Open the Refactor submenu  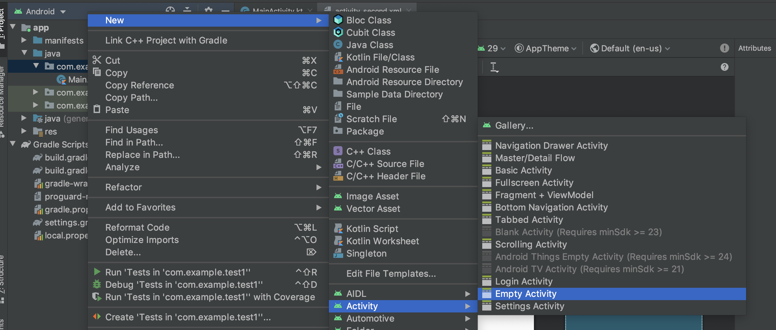[208, 187]
